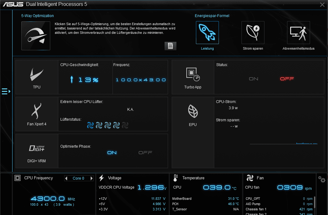Viewport: 328px width, 215px height.
Task: Click the fourth fan status icon
Action: (x=116, y=125)
